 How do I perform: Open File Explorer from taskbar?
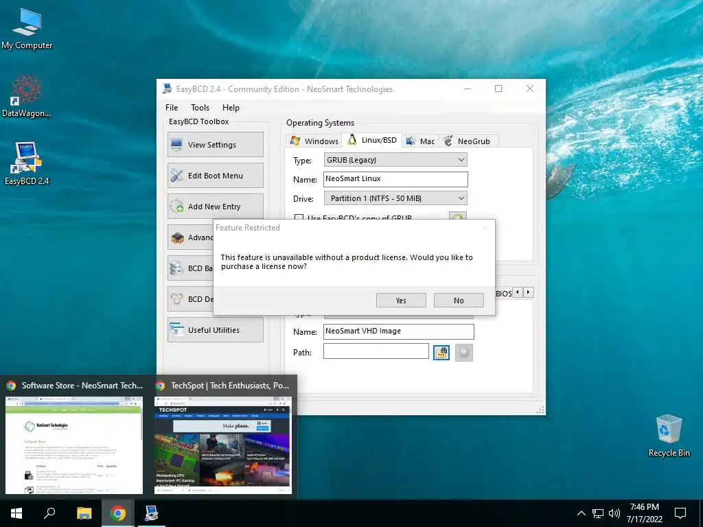coord(84,513)
